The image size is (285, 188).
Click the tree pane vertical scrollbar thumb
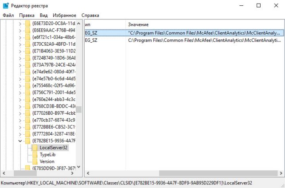[x=79, y=109]
